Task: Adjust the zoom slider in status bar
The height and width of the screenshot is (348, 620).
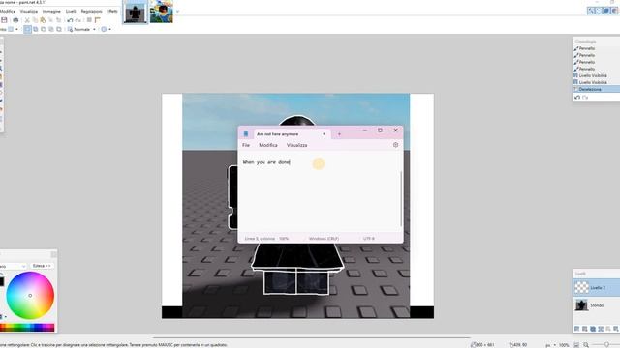Action: click(607, 345)
